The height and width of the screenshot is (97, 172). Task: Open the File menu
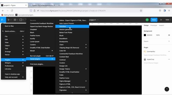click(x=13, y=36)
